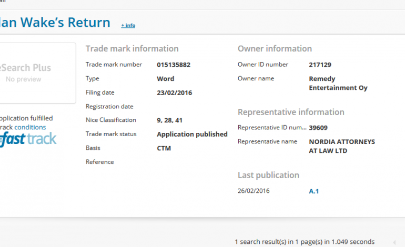Image resolution: width=405 pixels, height=247 pixels.
Task: Click the fast track logo
Action: point(28,139)
